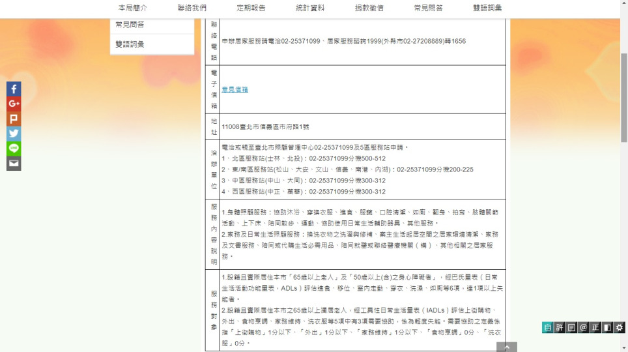Toggle the half-filled contrast icon

click(x=607, y=328)
